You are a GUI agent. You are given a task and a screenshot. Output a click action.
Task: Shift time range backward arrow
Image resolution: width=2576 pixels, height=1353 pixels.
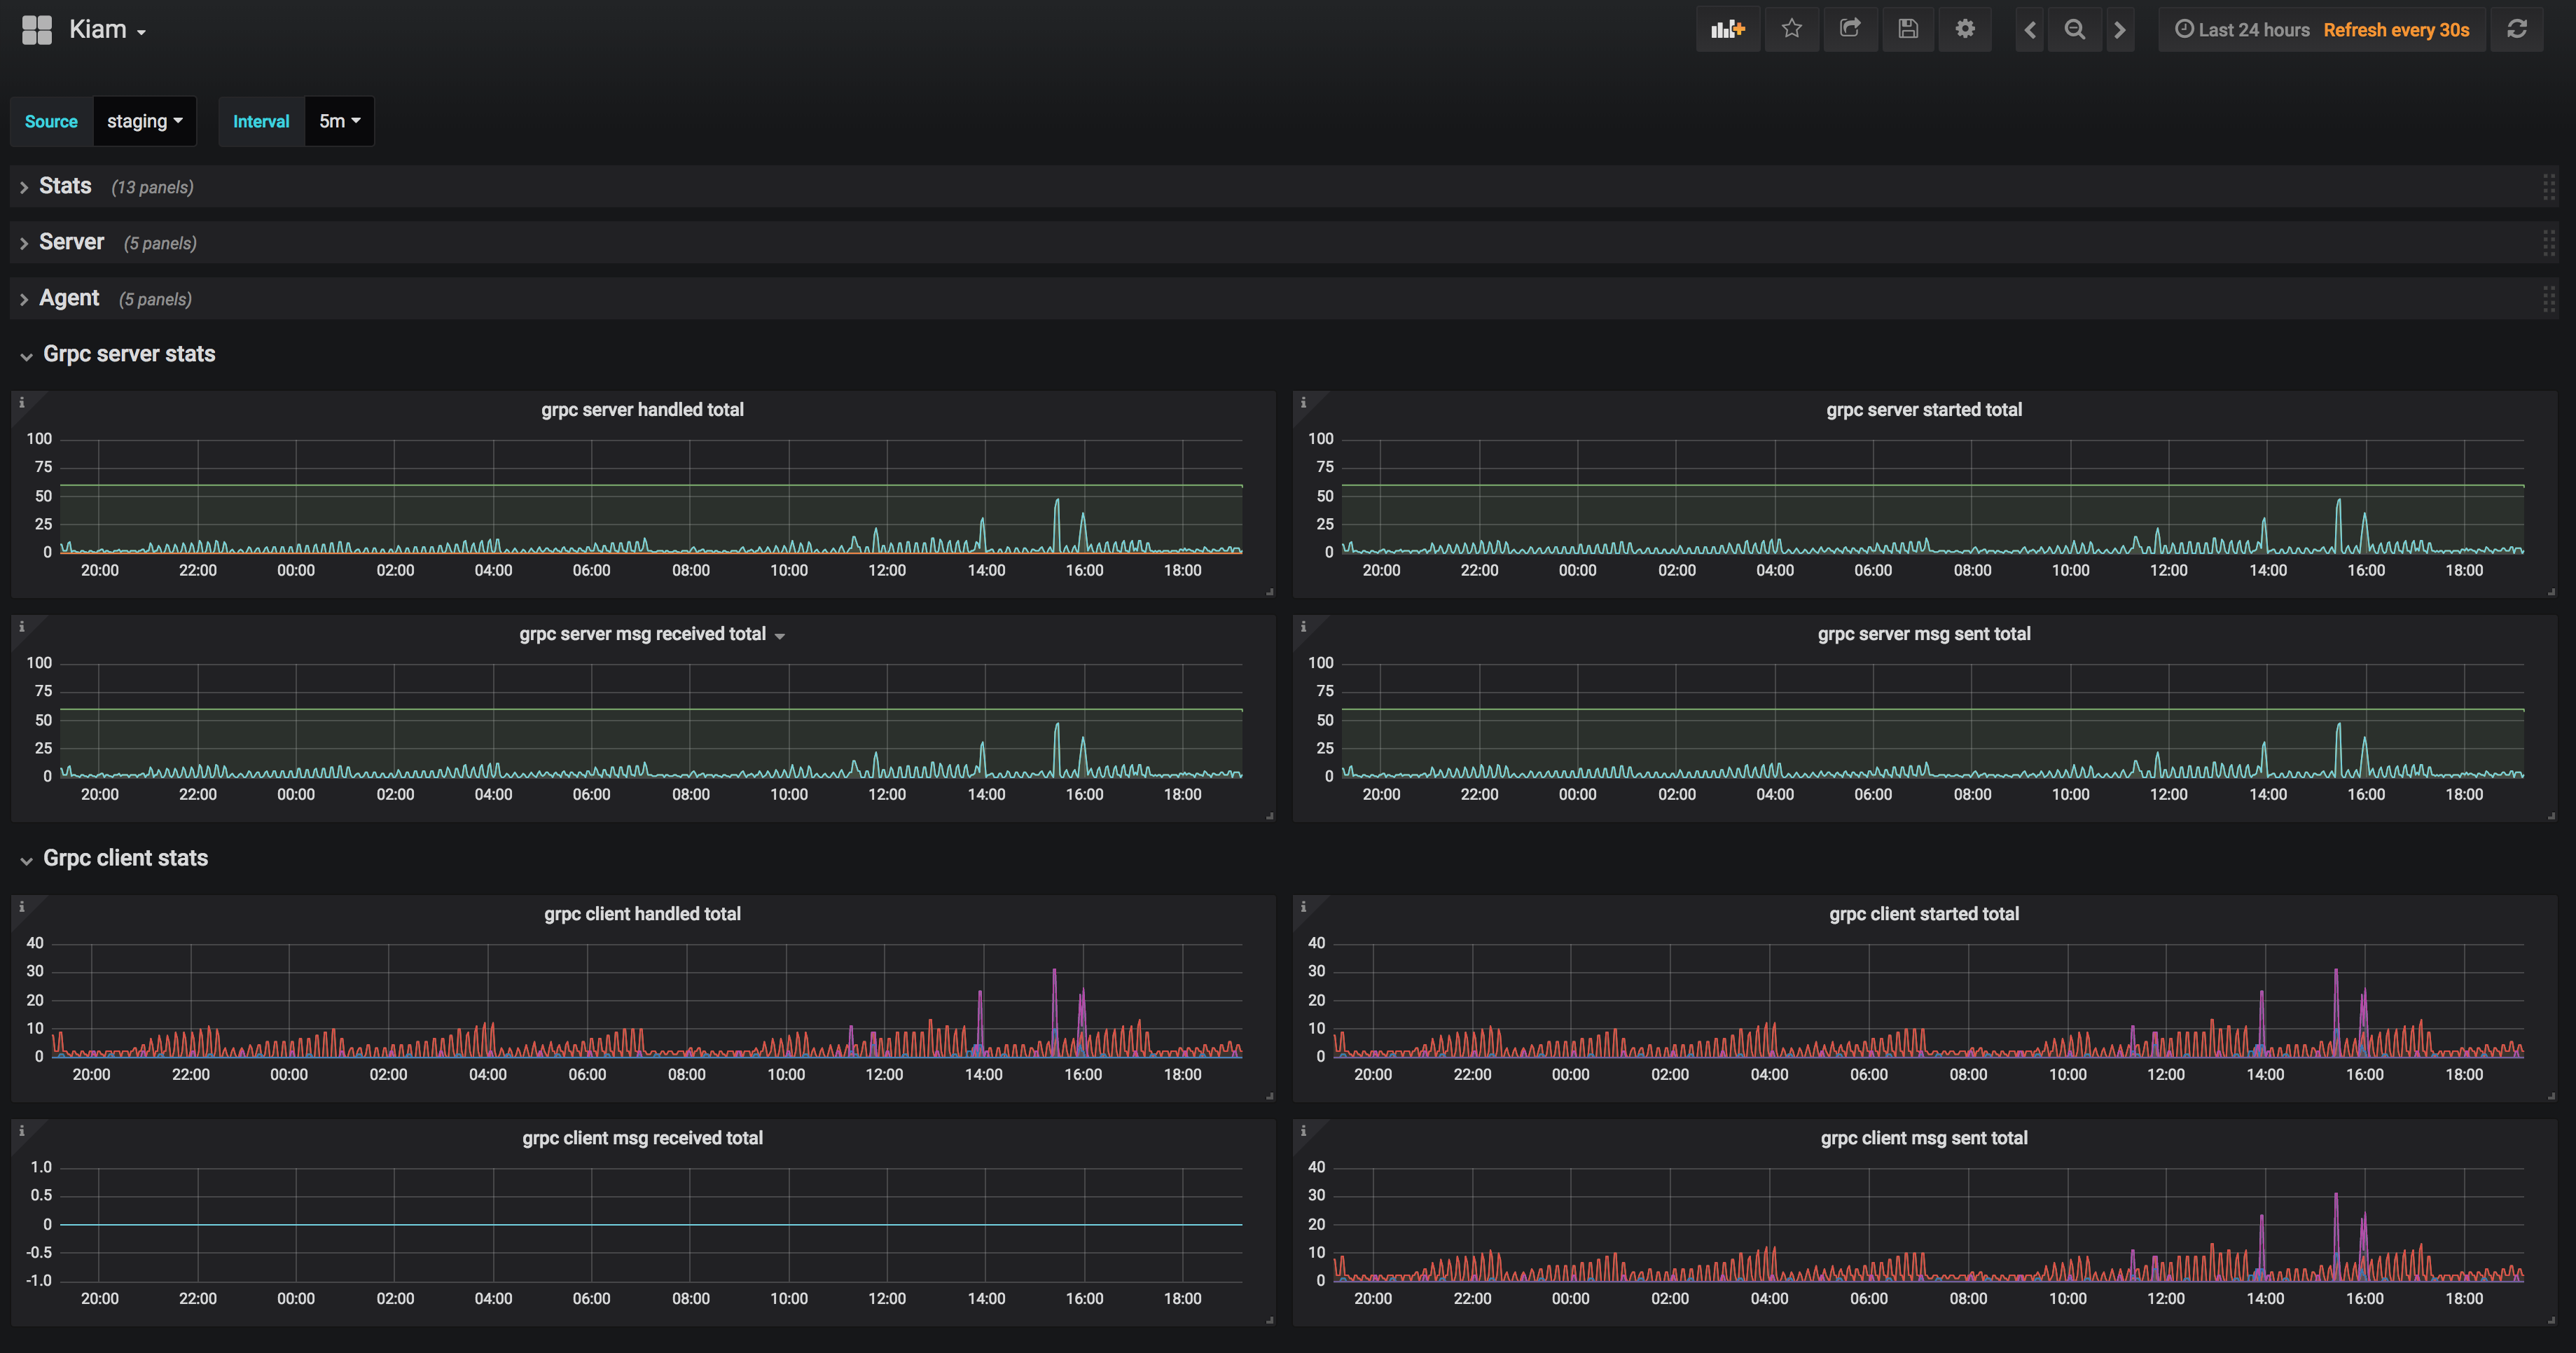coord(2030,29)
